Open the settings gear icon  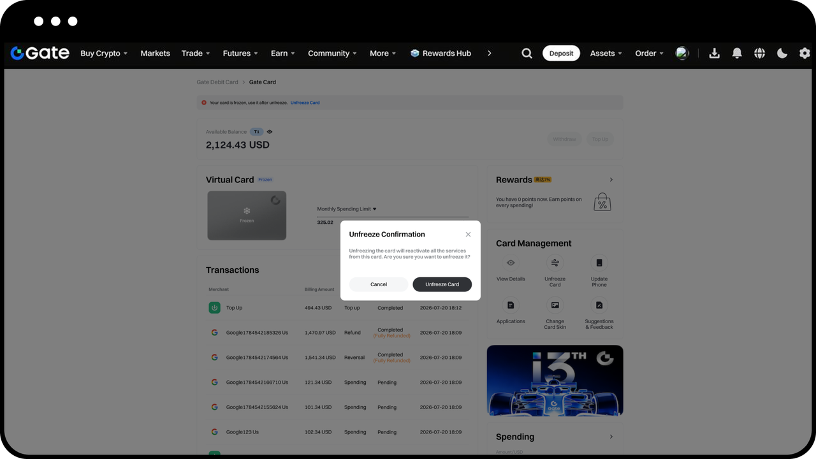[x=805, y=54]
